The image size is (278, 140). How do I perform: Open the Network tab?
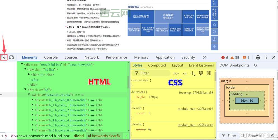pyautogui.click(x=92, y=57)
